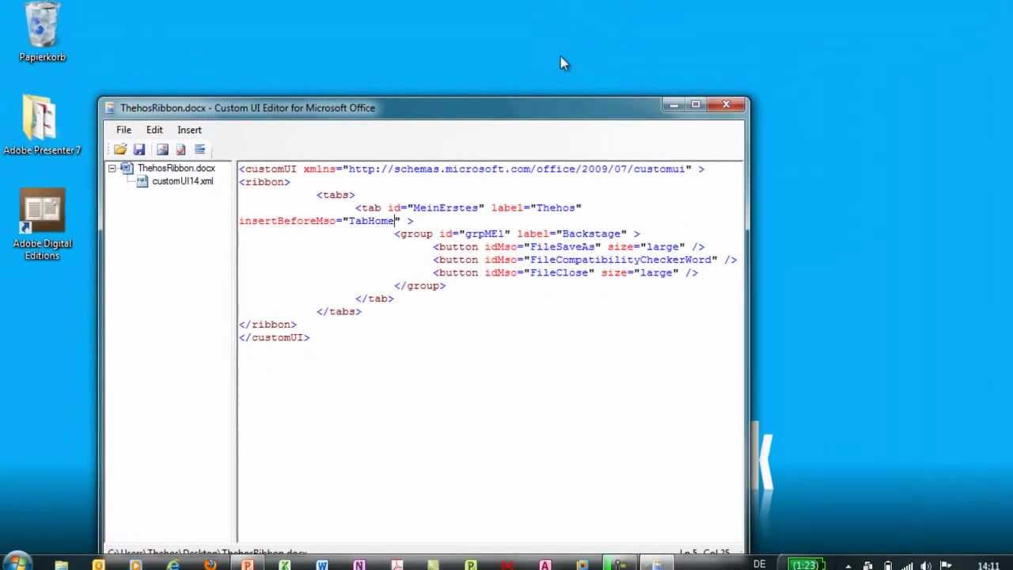Click the Open file toolbar icon
This screenshot has width=1013, height=570.
tap(120, 150)
